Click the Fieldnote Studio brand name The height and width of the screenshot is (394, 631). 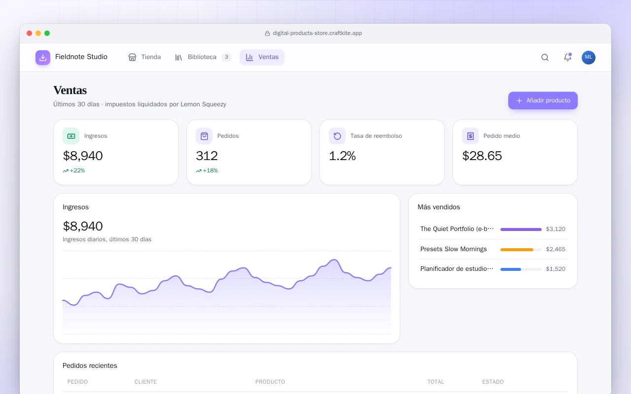[x=81, y=57]
